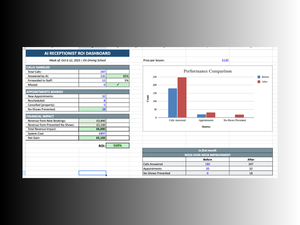The image size is (300, 225).
Task: Select the No-Shows Prevented After value 18
Action: click(251, 173)
